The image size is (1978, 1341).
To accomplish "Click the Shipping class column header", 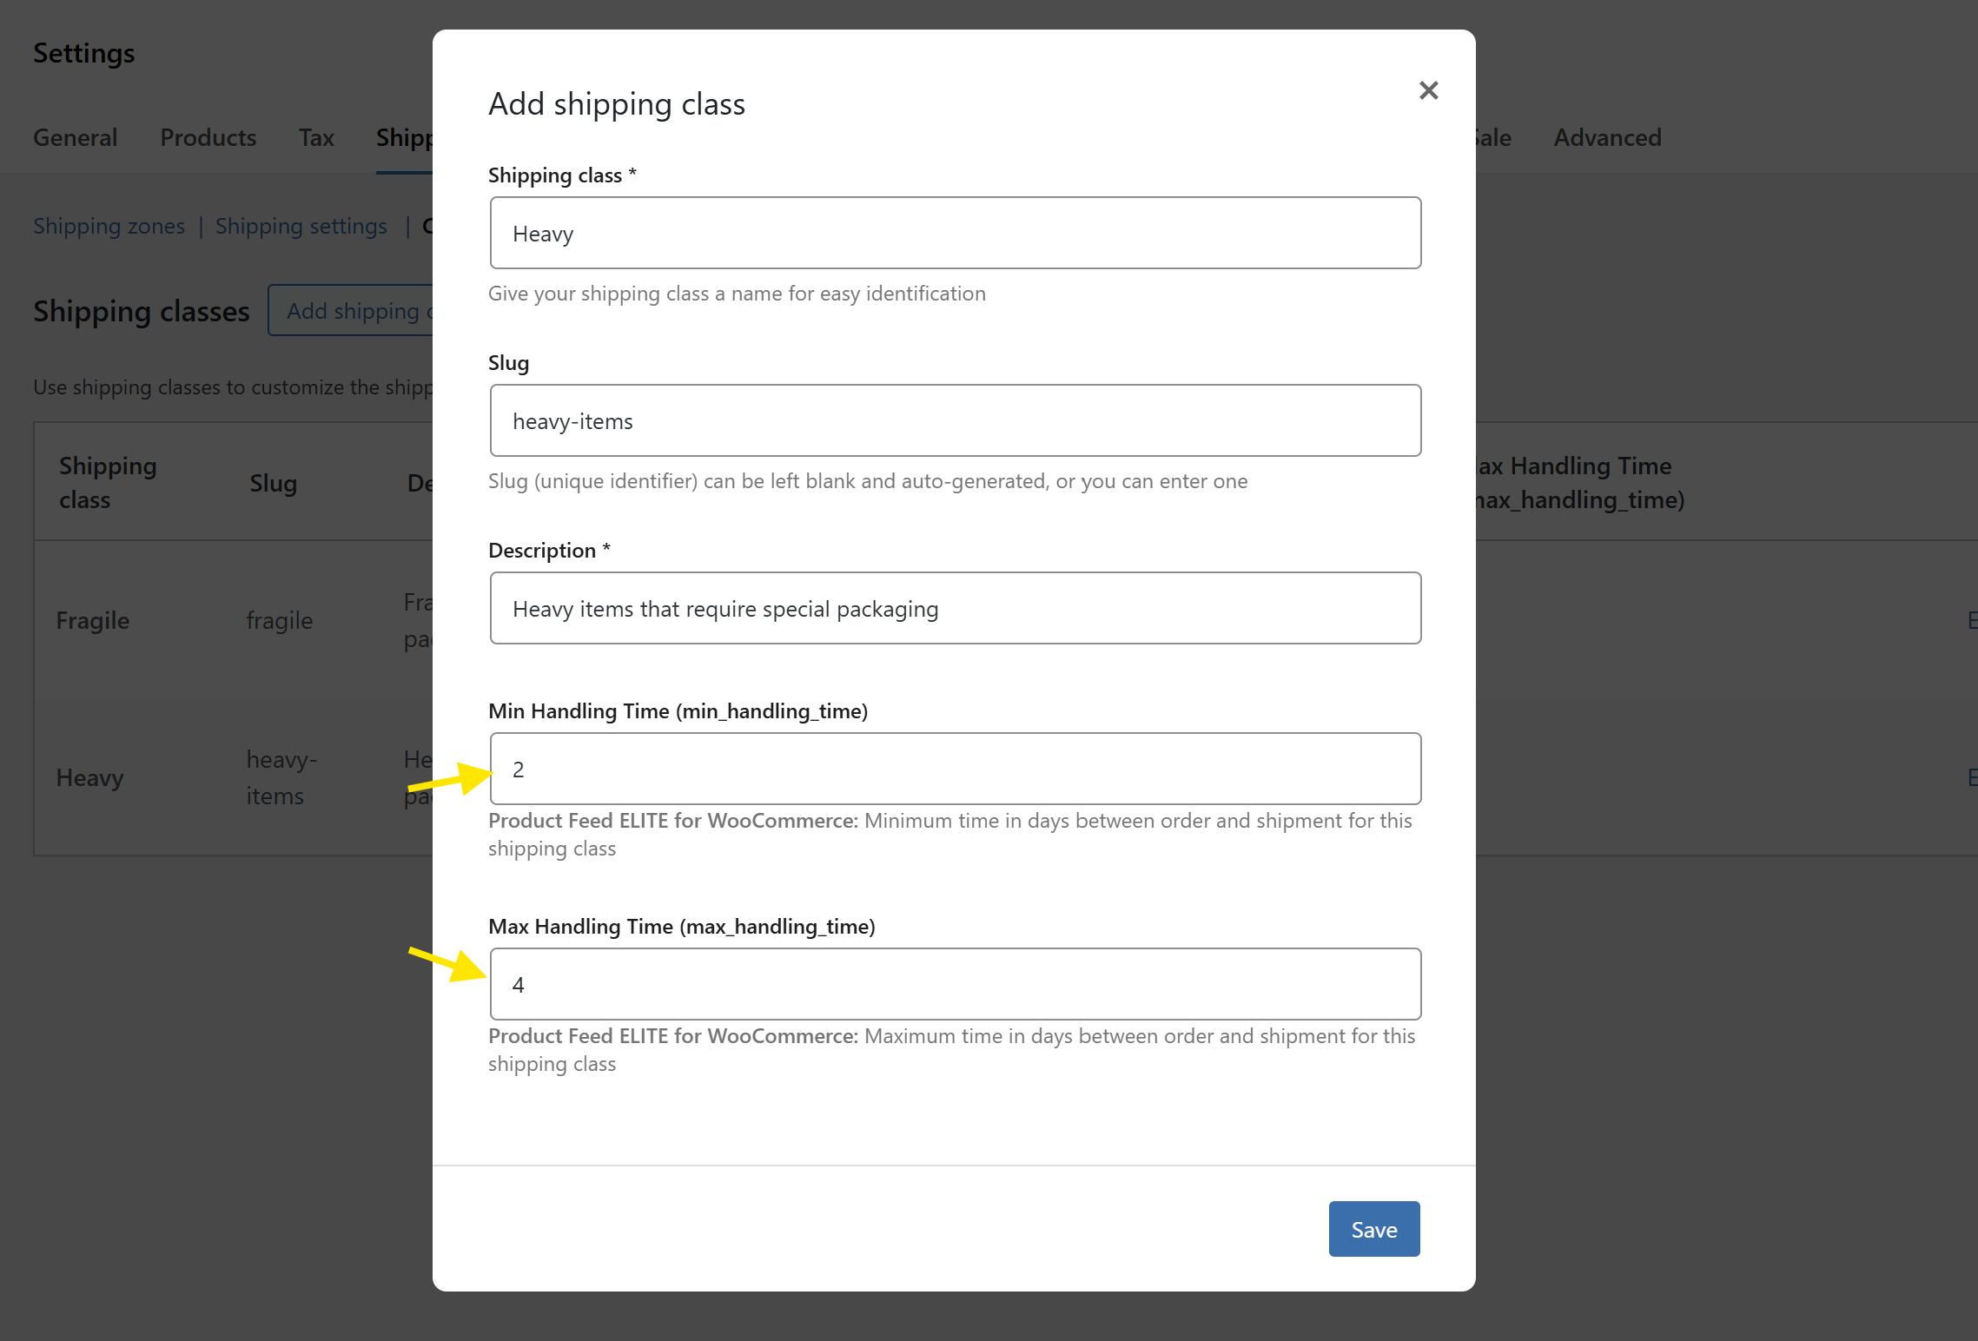I will (107, 483).
